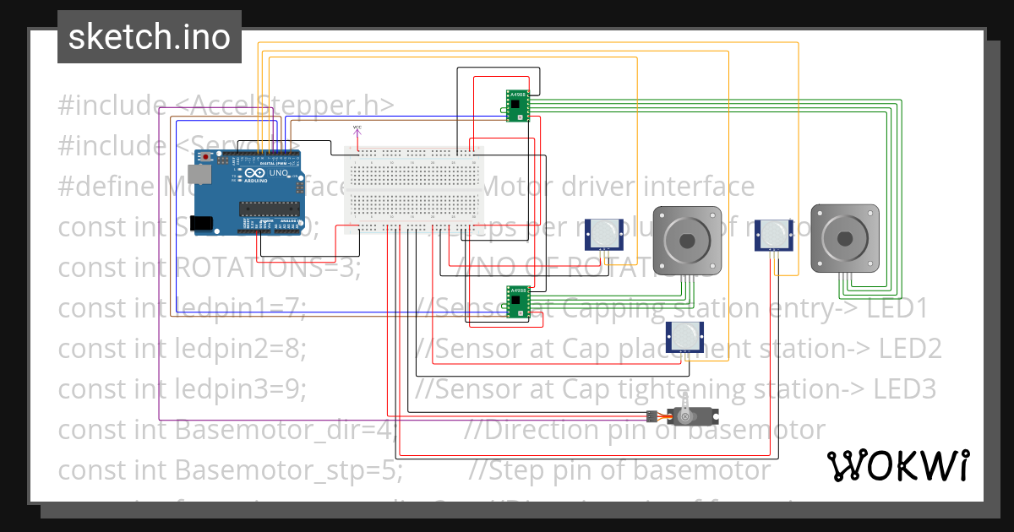Switch to the sketch.ino tab
This screenshot has height=532, width=1014.
click(x=149, y=36)
